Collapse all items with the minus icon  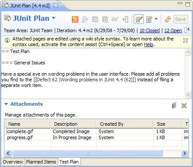(95, 19)
